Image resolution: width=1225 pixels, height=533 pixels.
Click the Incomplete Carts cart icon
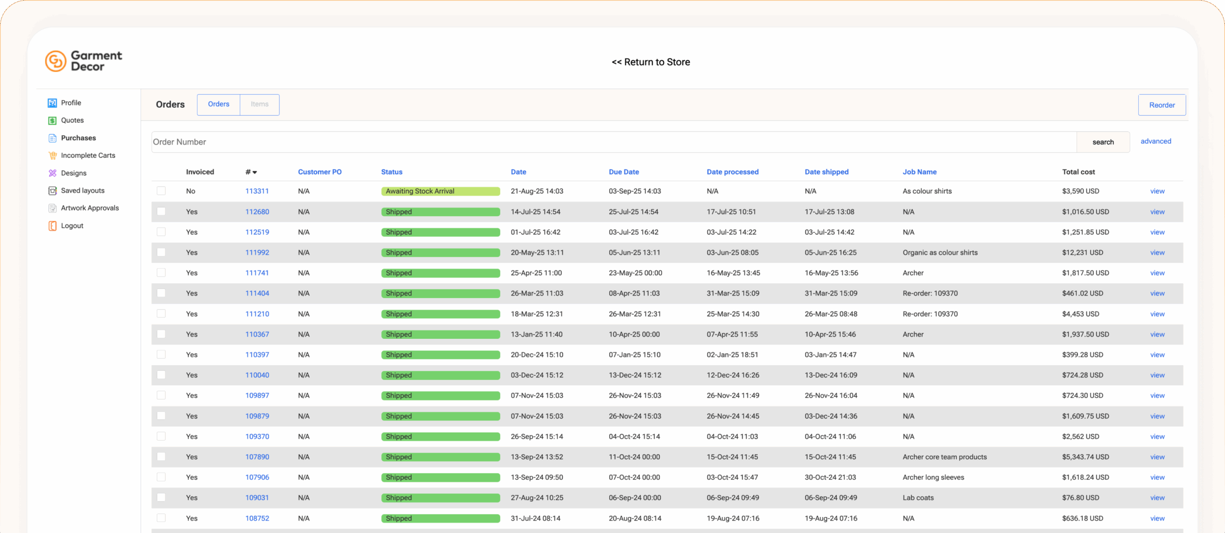click(x=52, y=155)
